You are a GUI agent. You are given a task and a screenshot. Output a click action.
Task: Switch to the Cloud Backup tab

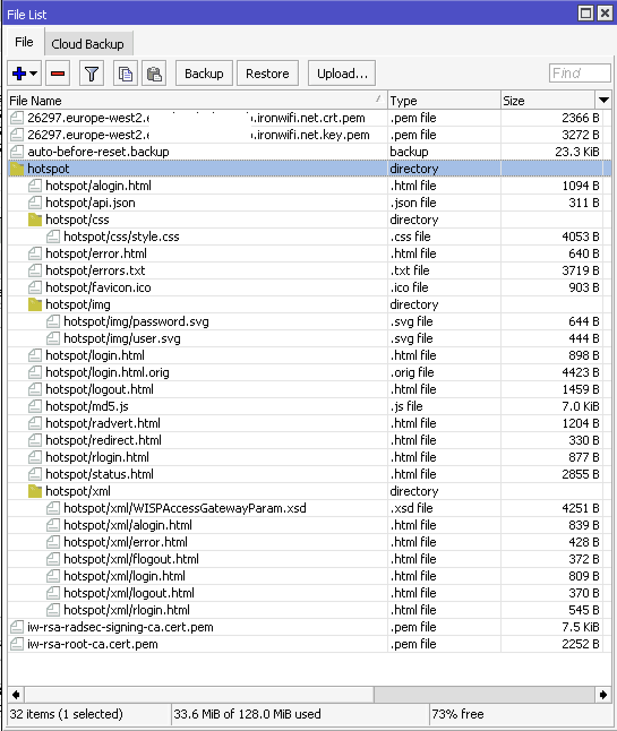[x=88, y=44]
